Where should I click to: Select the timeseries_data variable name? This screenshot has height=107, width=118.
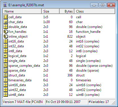click(x=20, y=80)
